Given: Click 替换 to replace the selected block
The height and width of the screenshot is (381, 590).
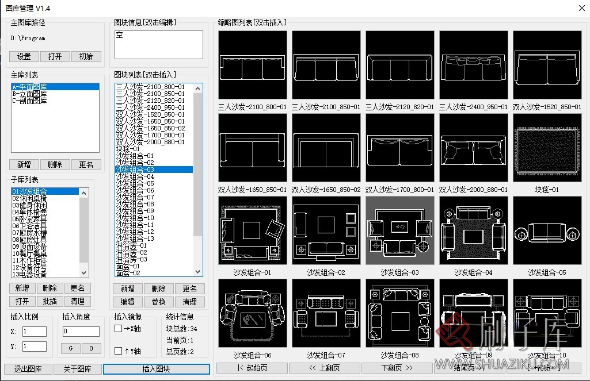Looking at the screenshot, I should coord(159,302).
